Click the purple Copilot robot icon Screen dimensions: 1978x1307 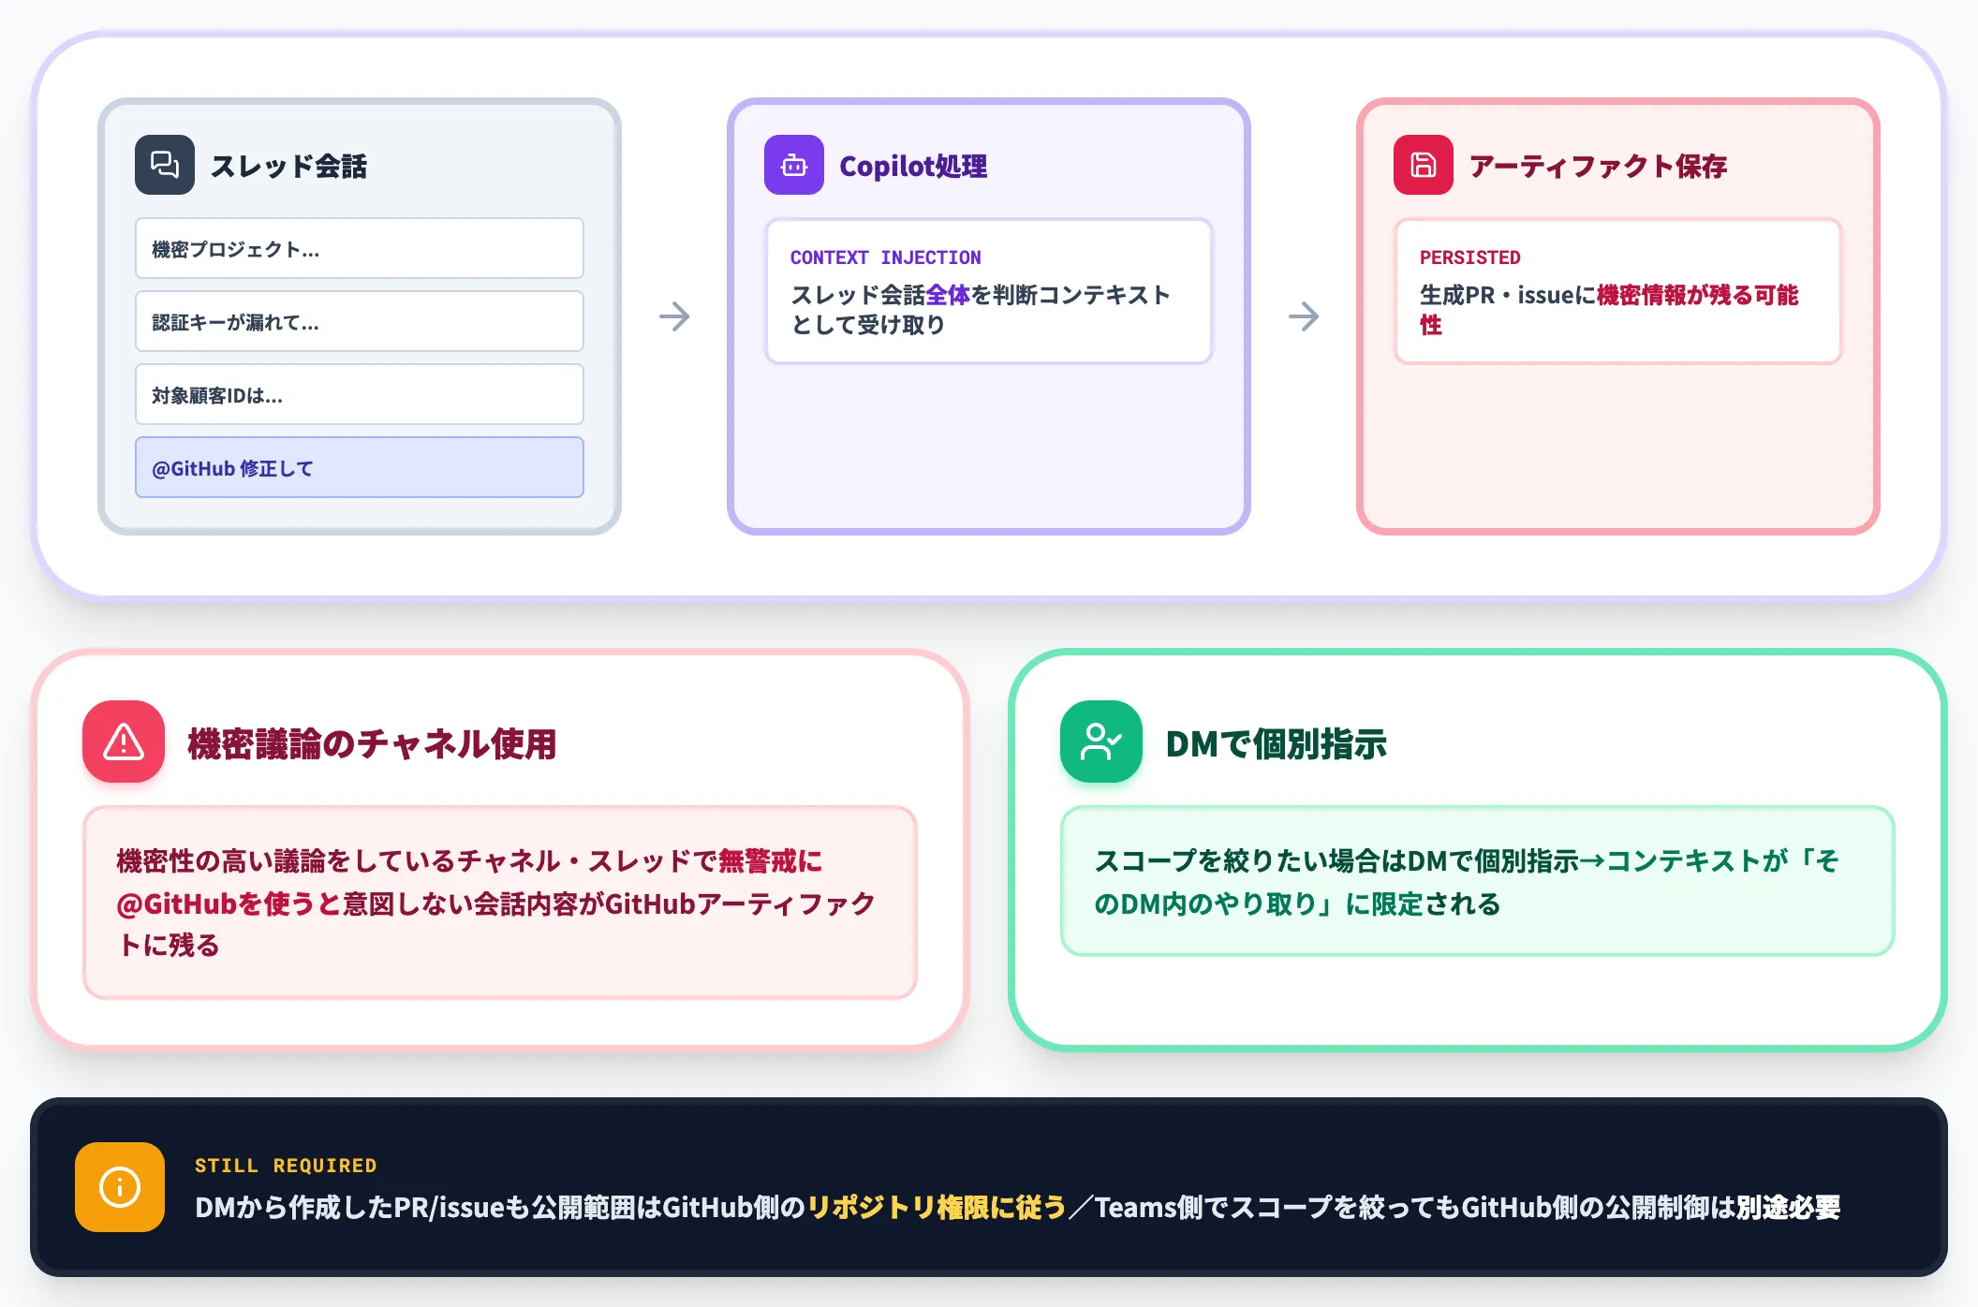click(794, 165)
